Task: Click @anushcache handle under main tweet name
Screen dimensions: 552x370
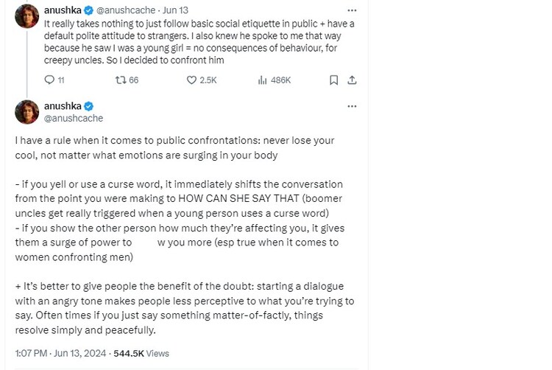Action: [x=74, y=118]
